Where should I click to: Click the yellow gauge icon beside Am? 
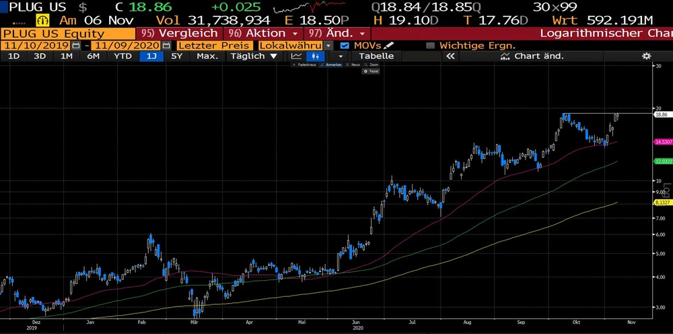pos(43,20)
